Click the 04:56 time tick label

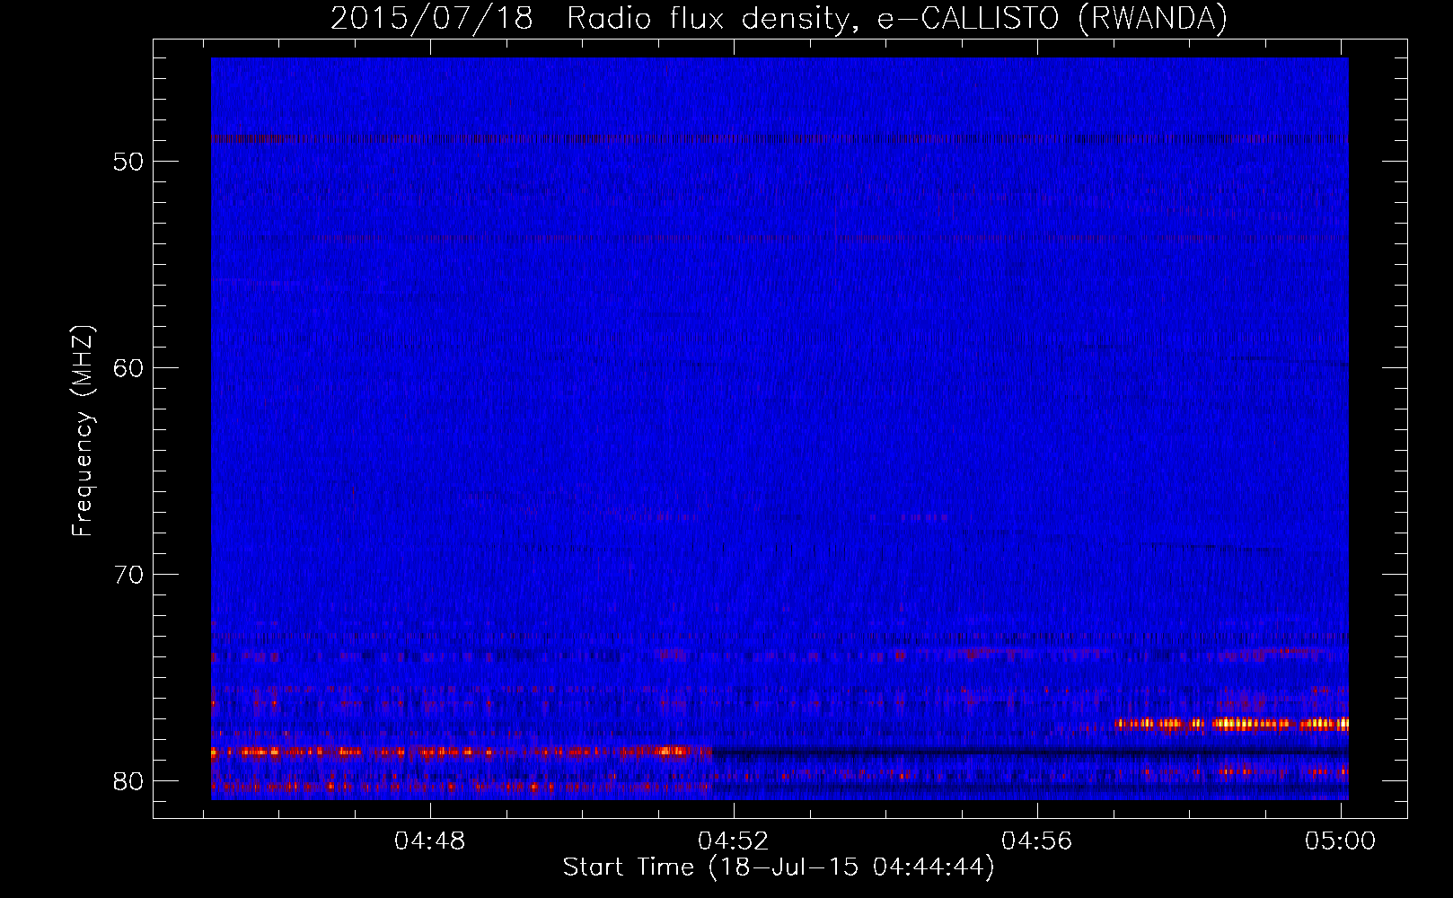tap(1037, 841)
